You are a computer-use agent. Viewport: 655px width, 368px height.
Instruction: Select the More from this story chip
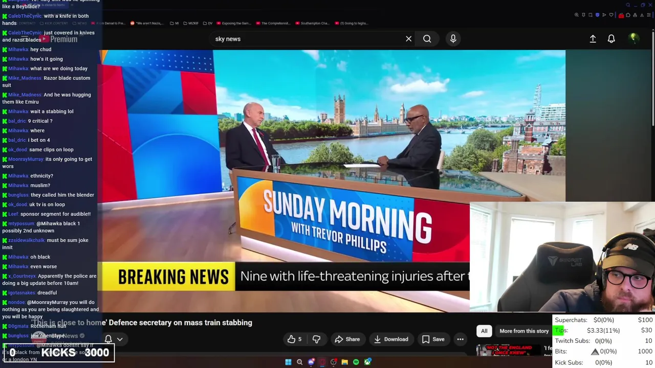(x=524, y=331)
